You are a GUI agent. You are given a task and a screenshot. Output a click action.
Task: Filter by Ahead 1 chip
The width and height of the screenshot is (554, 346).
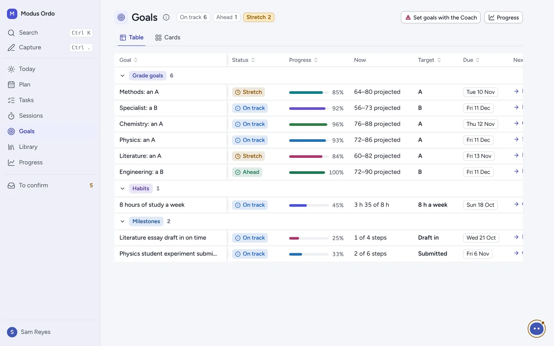(x=227, y=17)
